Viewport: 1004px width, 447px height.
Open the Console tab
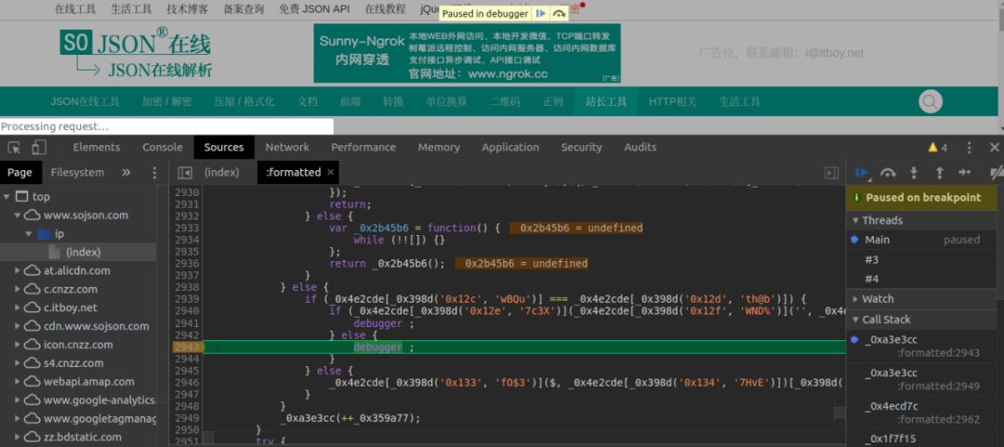(162, 148)
